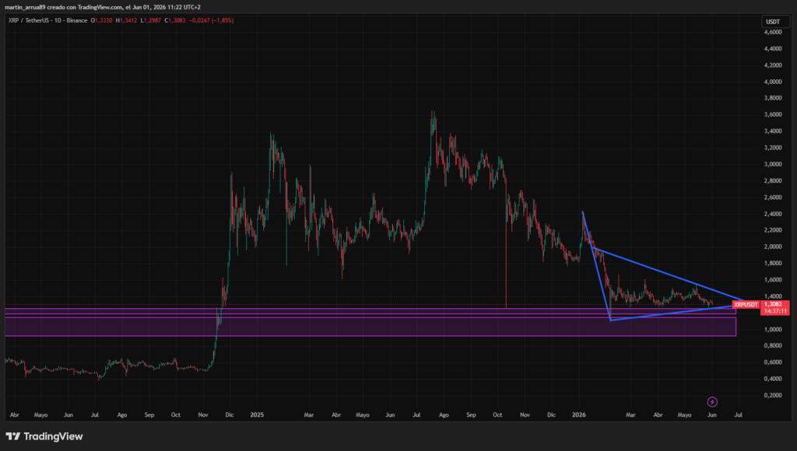Image resolution: width=797 pixels, height=451 pixels.
Task: Click the 3,2000 price axis label
Action: coord(773,148)
